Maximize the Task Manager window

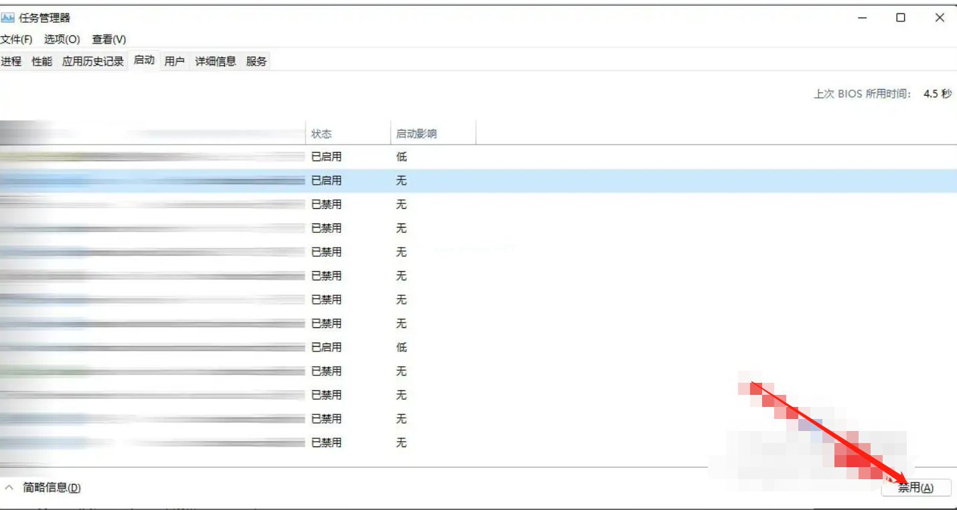pos(901,18)
